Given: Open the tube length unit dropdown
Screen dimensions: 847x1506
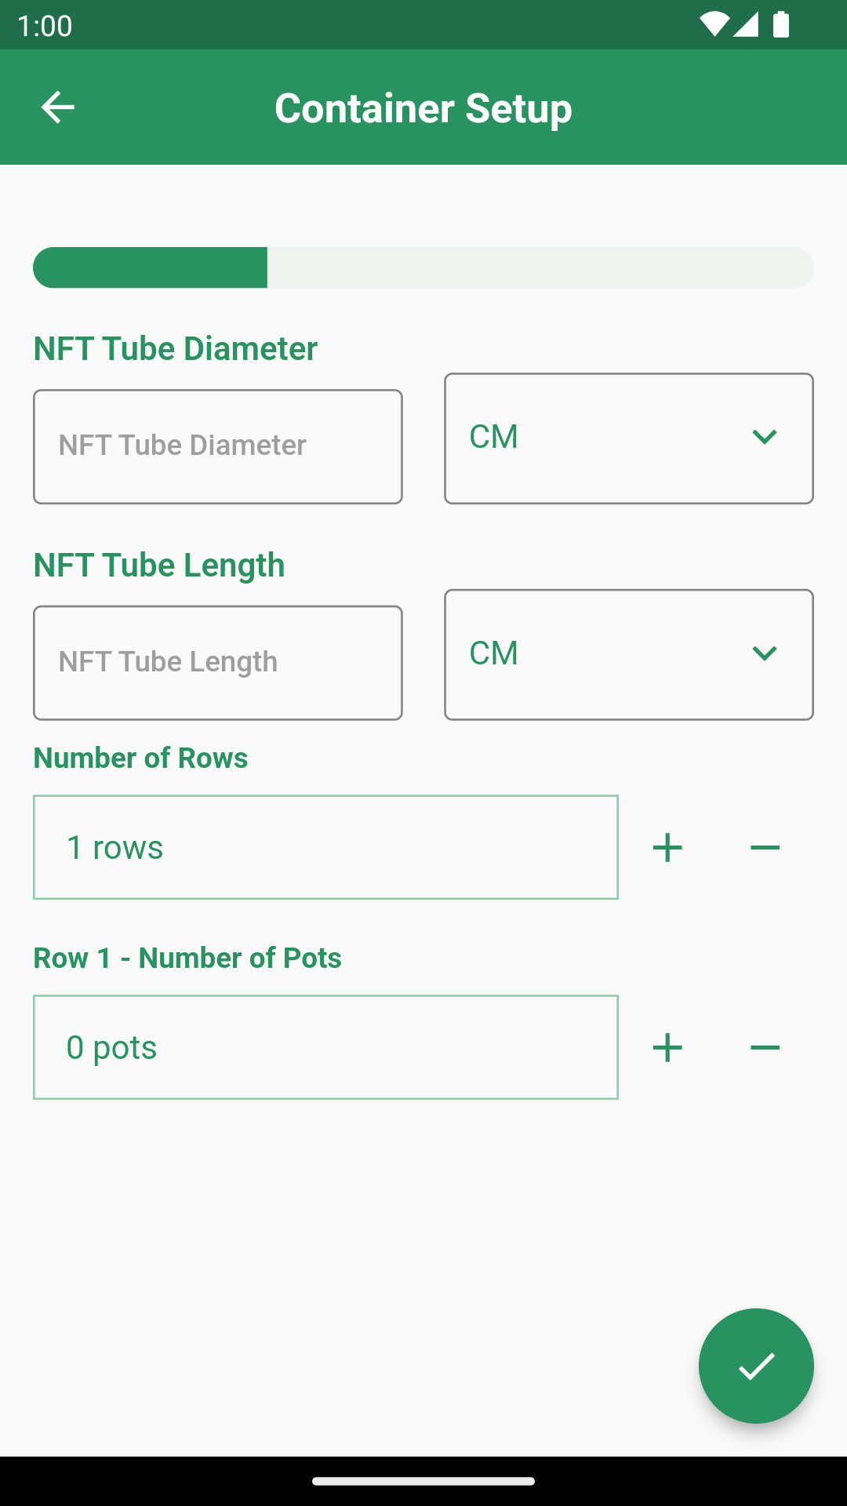Looking at the screenshot, I should pos(628,655).
